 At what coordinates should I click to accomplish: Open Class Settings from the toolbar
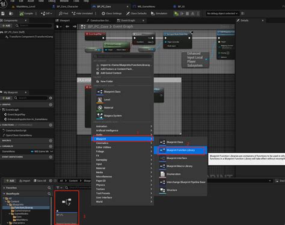coord(112,13)
